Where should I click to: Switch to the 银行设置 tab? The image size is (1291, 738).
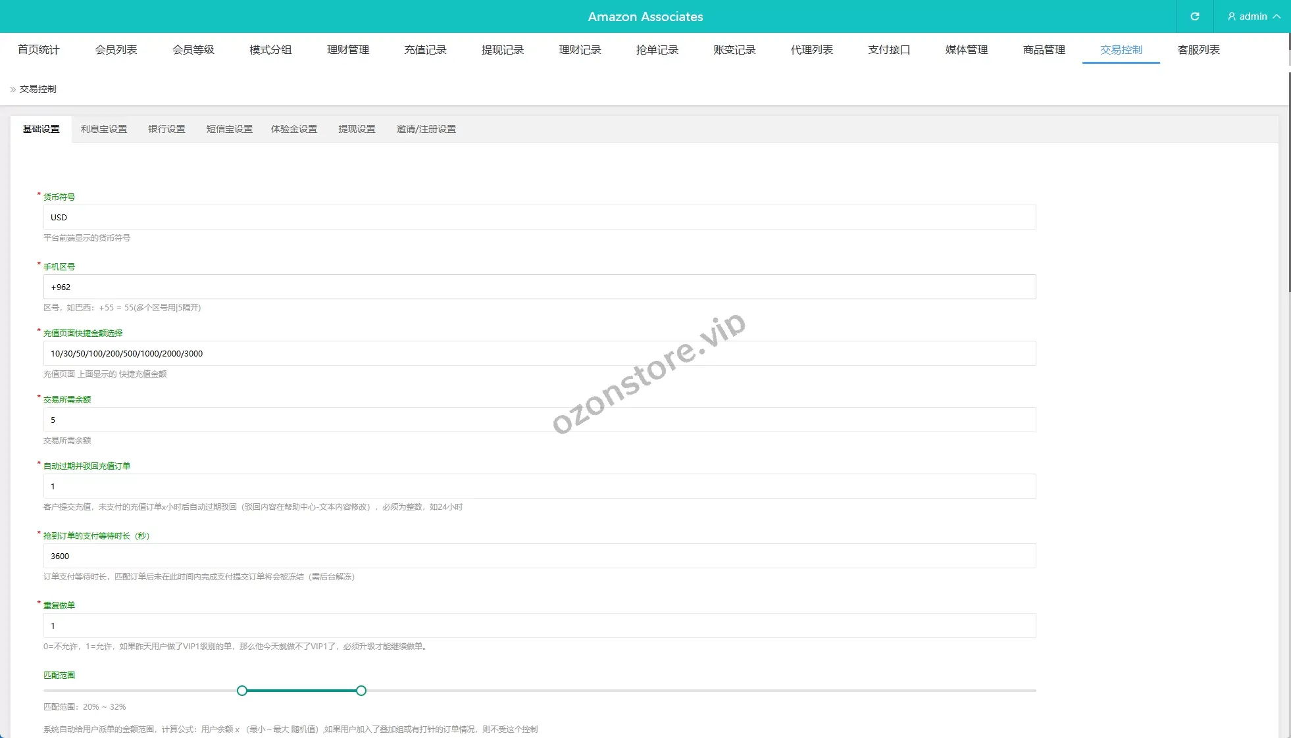[x=166, y=129]
